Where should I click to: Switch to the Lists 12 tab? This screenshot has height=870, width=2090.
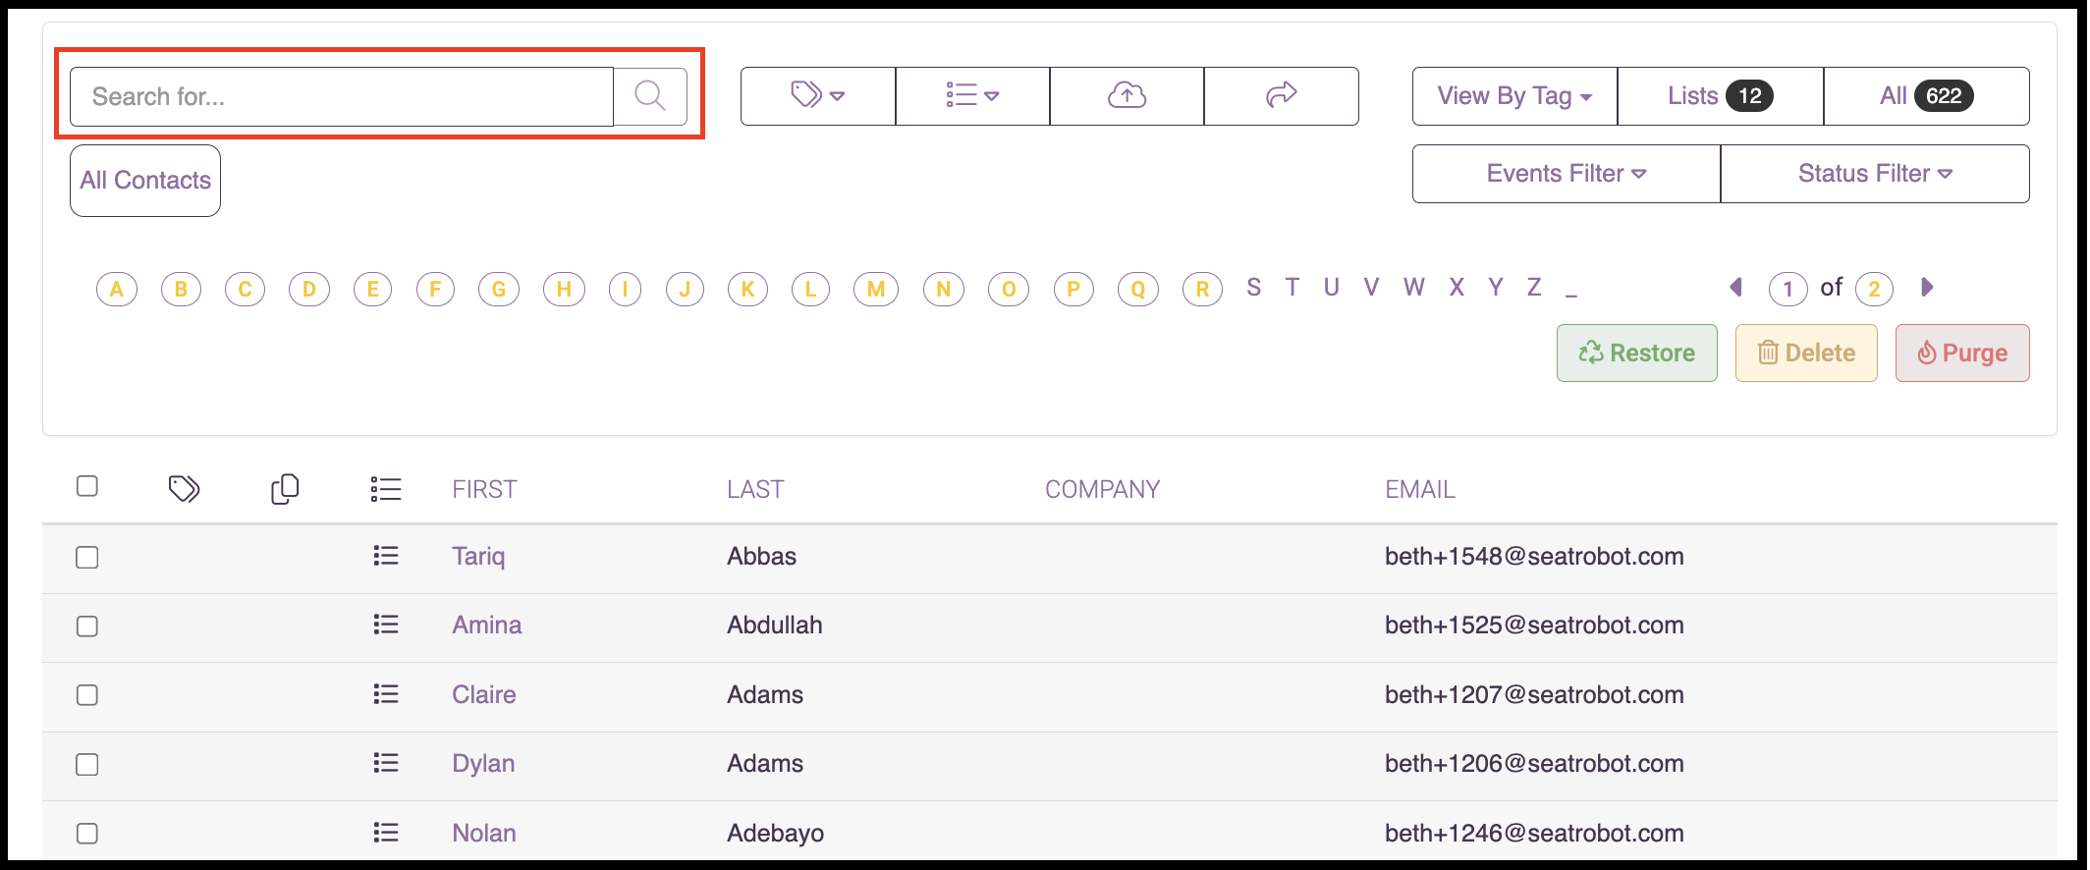pos(1720,96)
